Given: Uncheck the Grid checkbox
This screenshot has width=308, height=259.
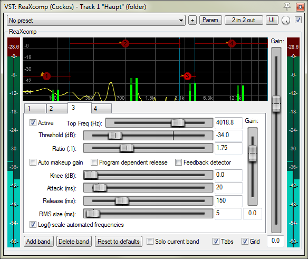Looking at the screenshot, I should [x=245, y=241].
